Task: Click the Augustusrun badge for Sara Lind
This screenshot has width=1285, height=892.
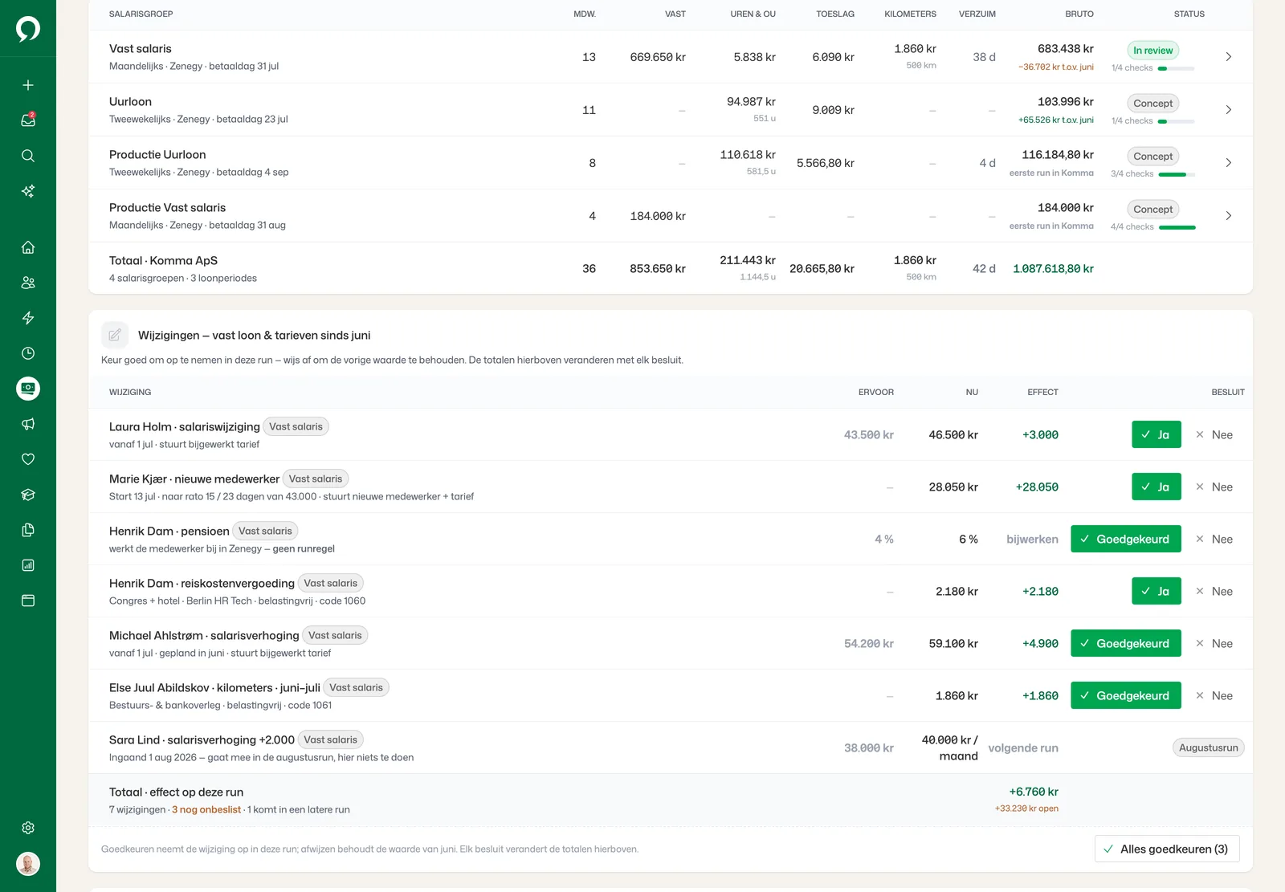Action: click(x=1209, y=747)
